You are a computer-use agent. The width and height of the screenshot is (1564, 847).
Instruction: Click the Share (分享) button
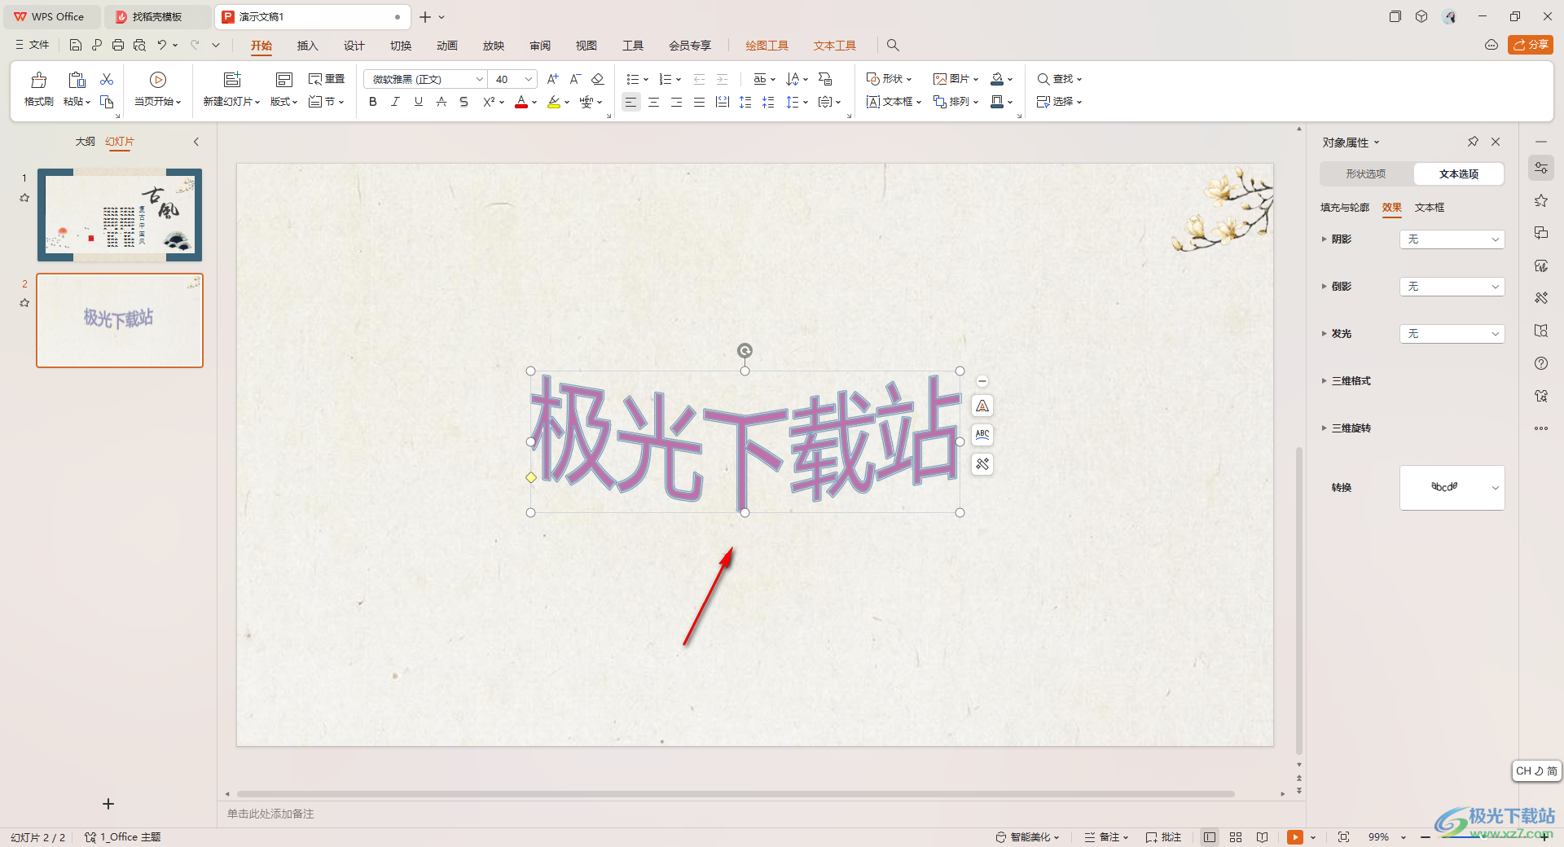pos(1530,45)
